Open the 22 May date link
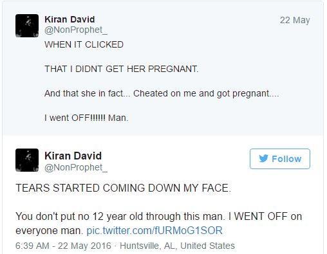This screenshot has height=254, width=327. point(295,20)
